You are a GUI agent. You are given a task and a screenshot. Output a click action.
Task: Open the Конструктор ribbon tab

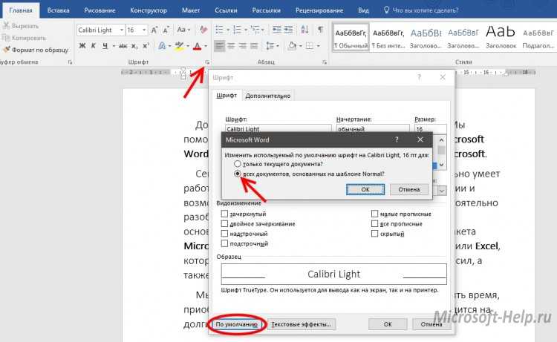coord(149,10)
